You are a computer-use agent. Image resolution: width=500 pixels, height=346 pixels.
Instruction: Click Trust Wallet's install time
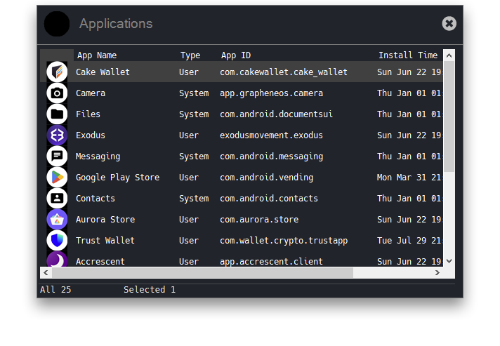[x=409, y=240]
